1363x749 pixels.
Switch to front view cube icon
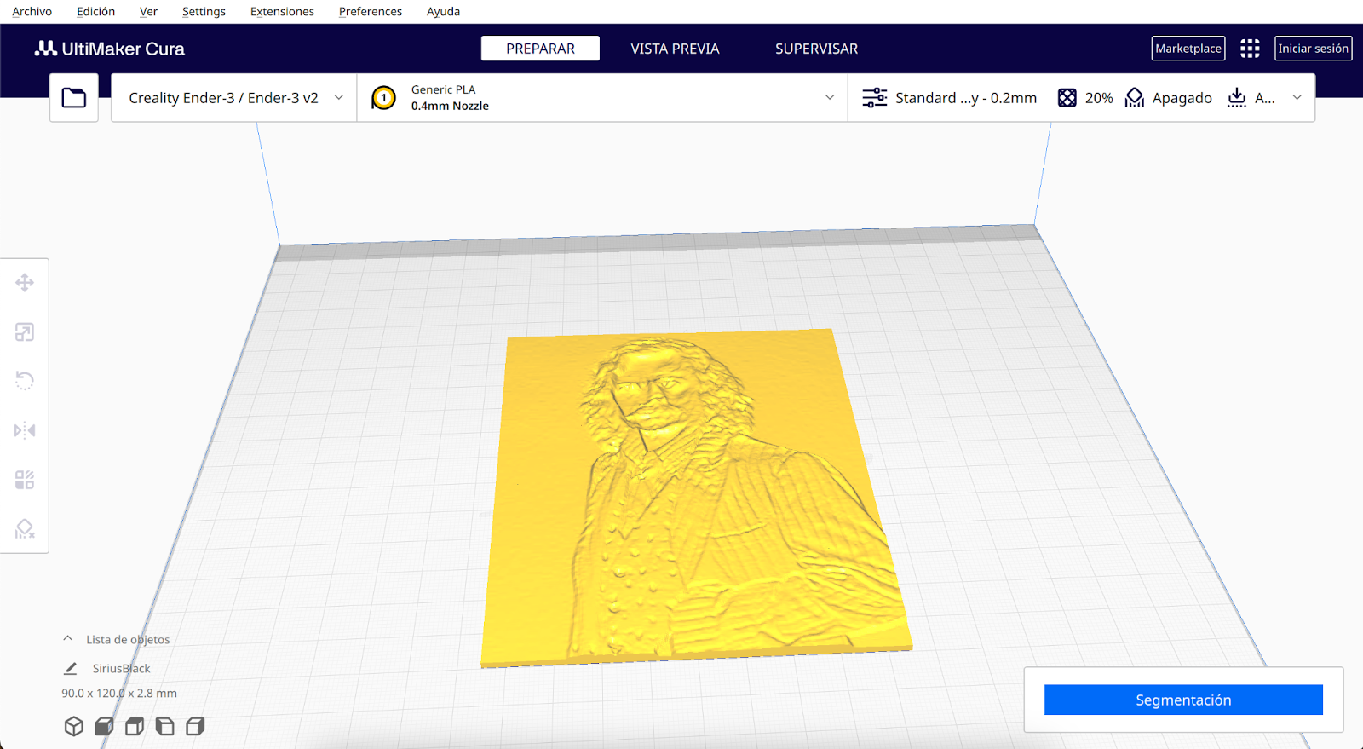point(104,726)
